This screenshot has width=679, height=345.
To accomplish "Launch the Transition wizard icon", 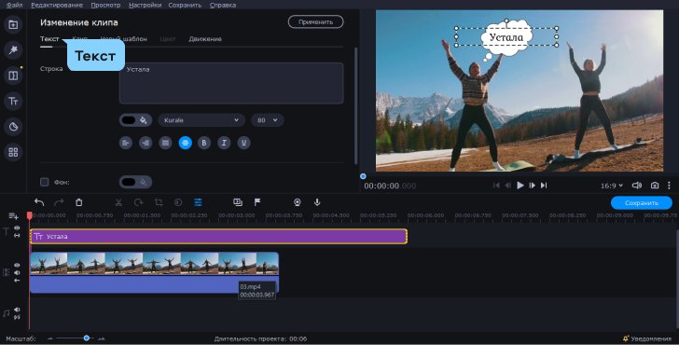I will (238, 202).
